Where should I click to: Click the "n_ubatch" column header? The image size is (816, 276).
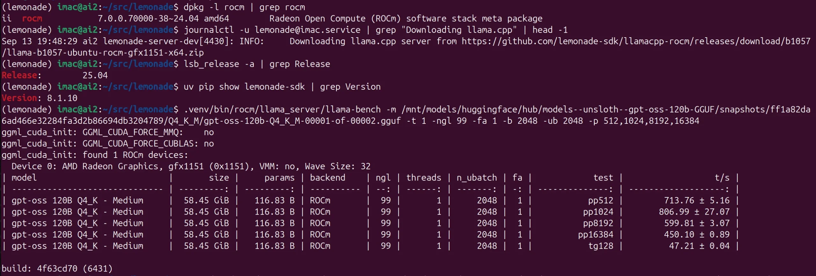(x=477, y=178)
